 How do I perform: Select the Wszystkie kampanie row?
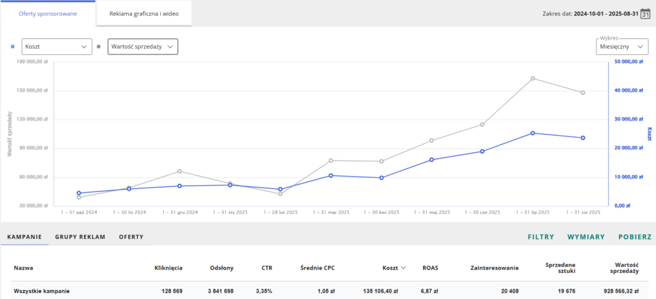[42, 291]
